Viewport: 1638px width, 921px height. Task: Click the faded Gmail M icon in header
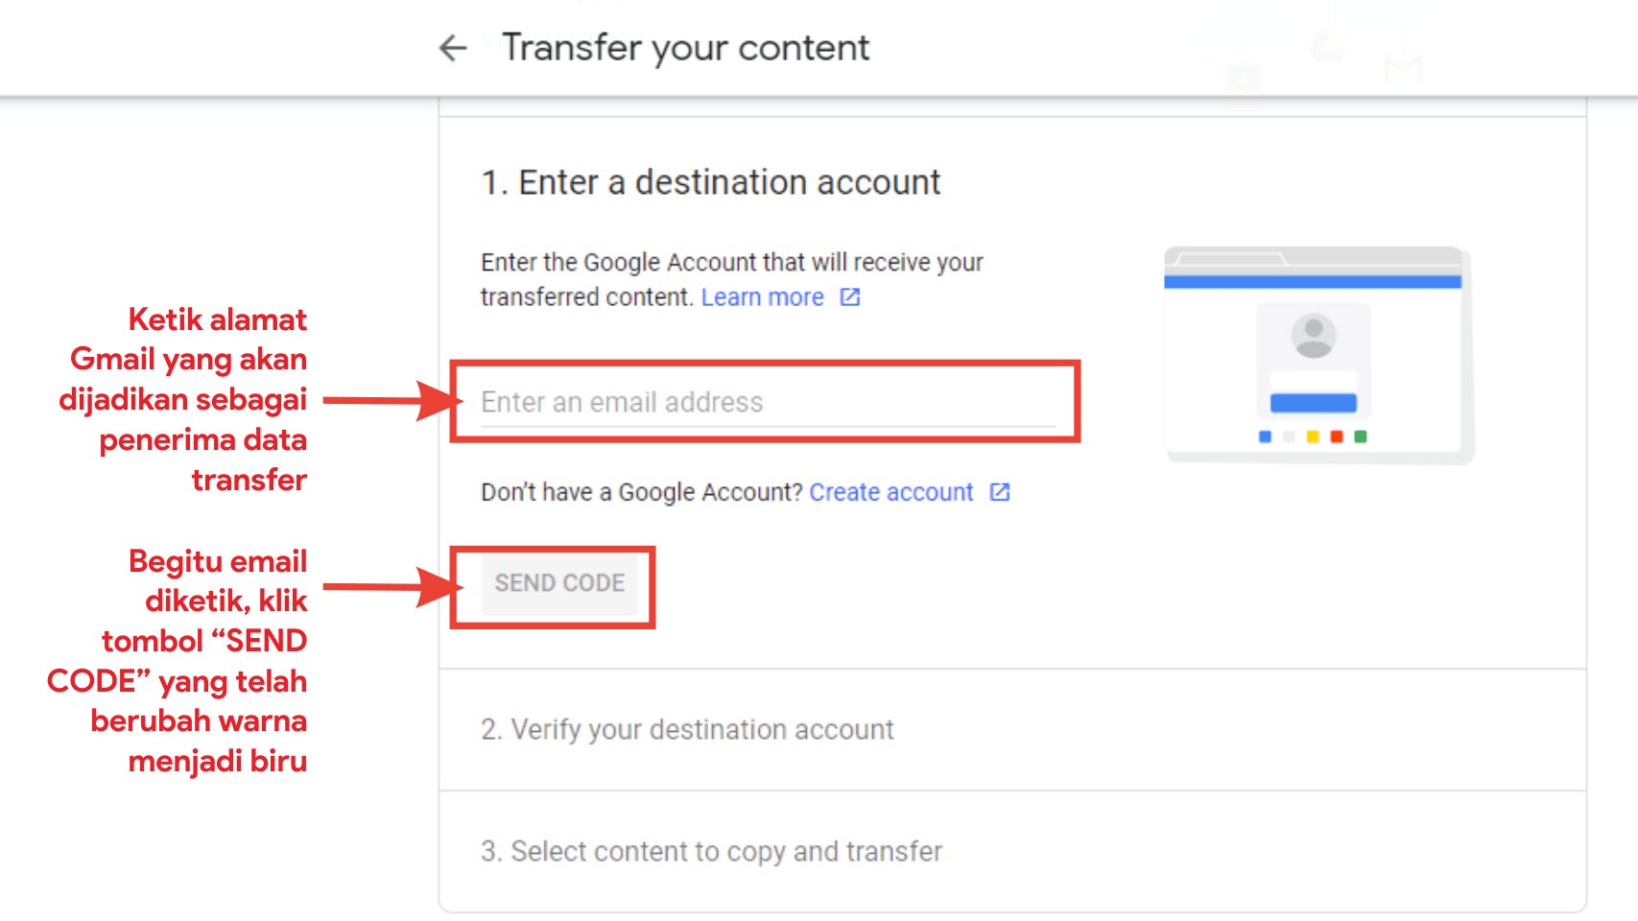click(1403, 69)
